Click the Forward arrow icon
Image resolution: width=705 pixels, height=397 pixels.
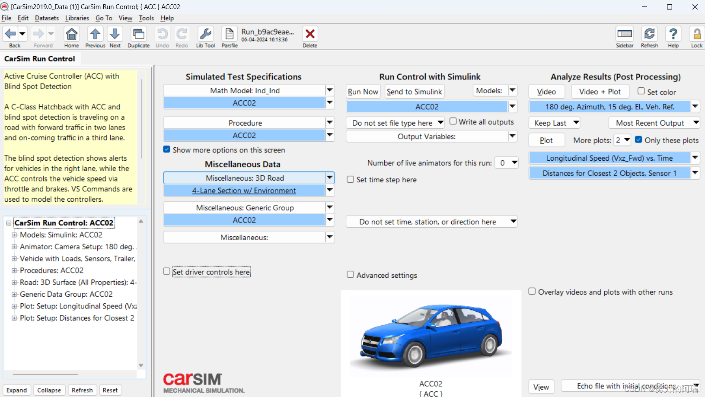[38, 34]
